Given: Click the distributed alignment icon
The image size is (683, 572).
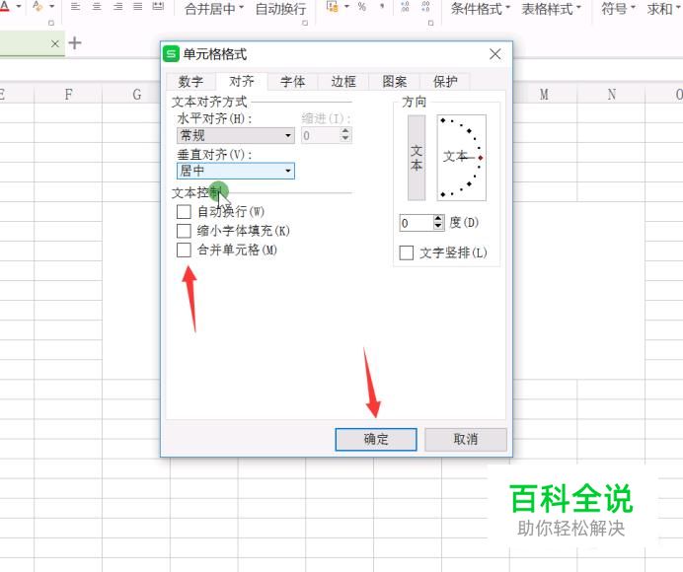Looking at the screenshot, I should pyautogui.click(x=158, y=7).
